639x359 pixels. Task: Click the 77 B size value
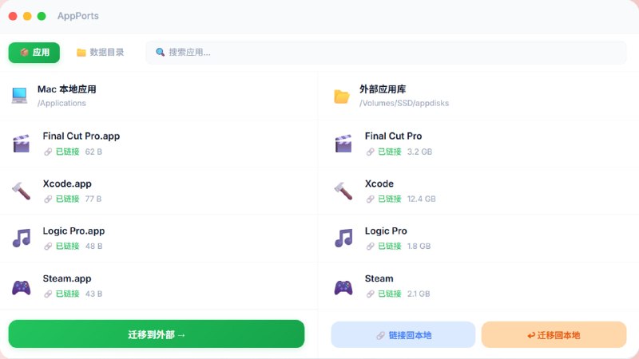[x=93, y=199]
